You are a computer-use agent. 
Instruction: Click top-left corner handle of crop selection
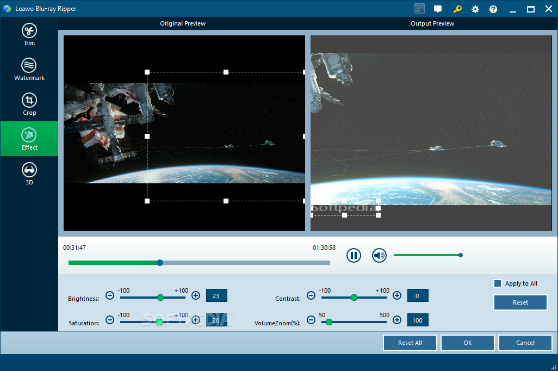click(x=147, y=72)
